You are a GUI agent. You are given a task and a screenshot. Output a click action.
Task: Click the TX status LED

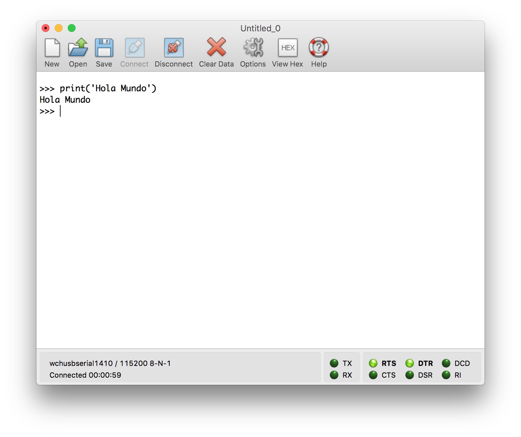[x=334, y=363]
